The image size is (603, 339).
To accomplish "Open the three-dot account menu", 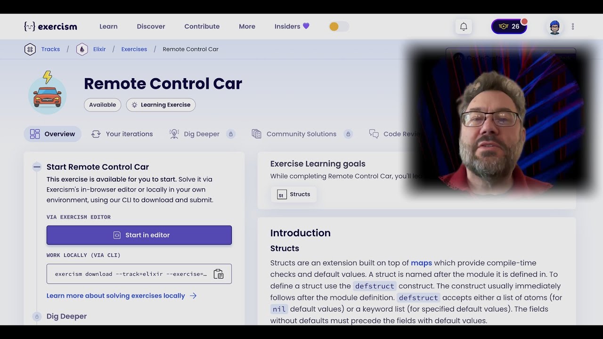I will click(573, 26).
